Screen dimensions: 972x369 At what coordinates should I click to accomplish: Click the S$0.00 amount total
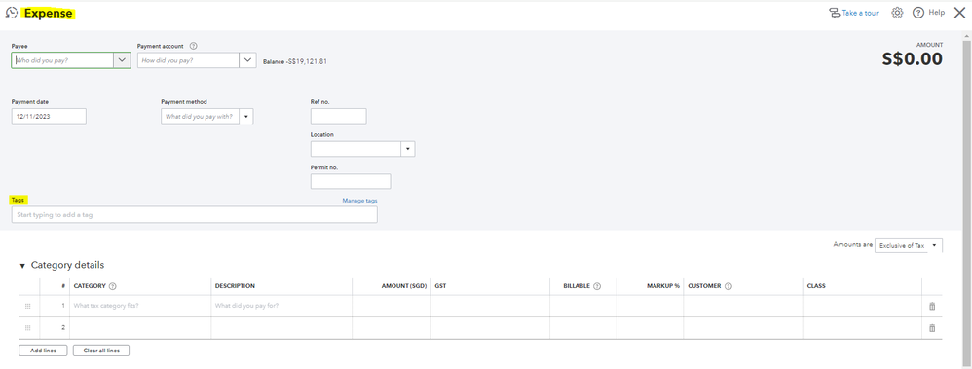(912, 59)
